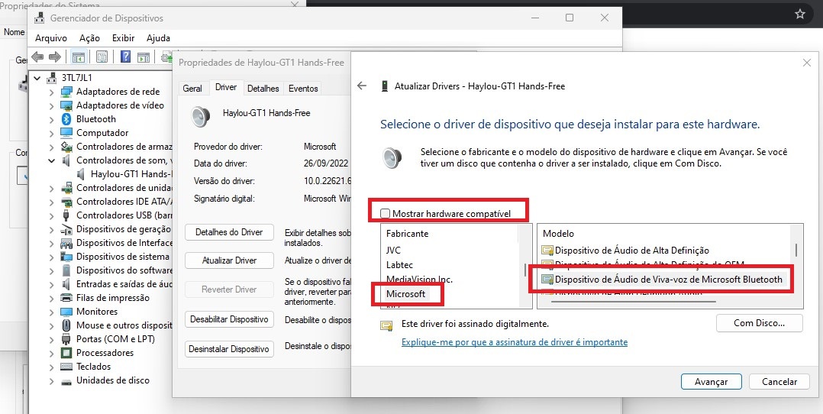Open the Ajuda menu
Viewport: 823px width, 414px height.
(158, 38)
